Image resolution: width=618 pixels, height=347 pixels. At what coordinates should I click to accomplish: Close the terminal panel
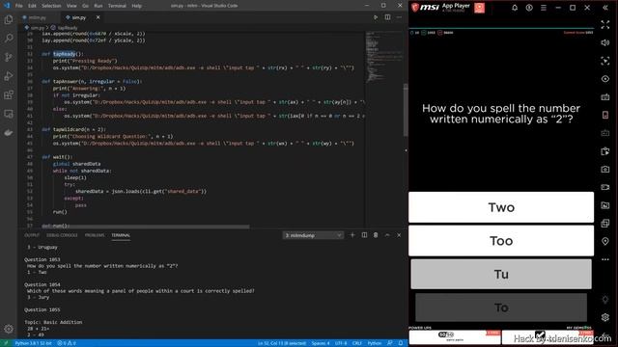(399, 235)
